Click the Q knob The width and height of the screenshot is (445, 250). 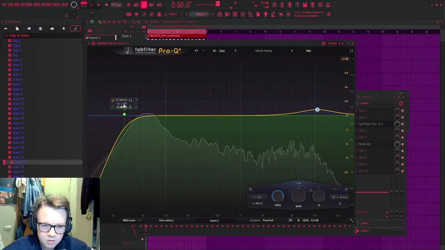(319, 197)
